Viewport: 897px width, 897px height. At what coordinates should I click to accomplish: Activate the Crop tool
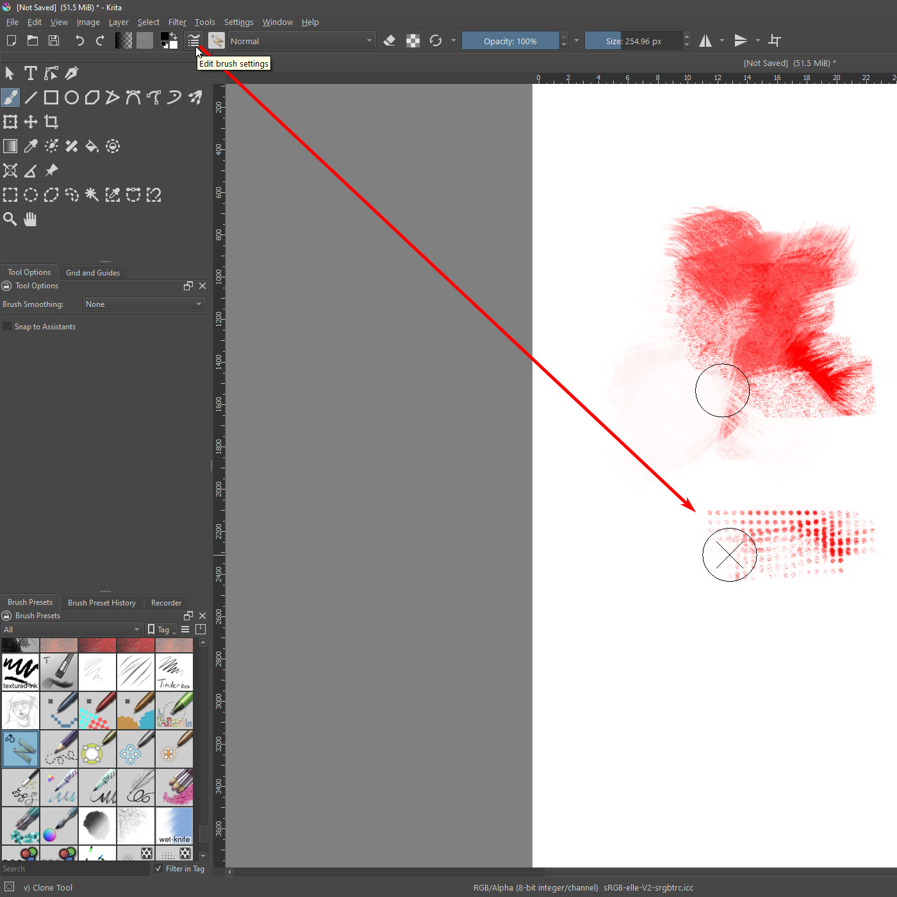pos(51,122)
